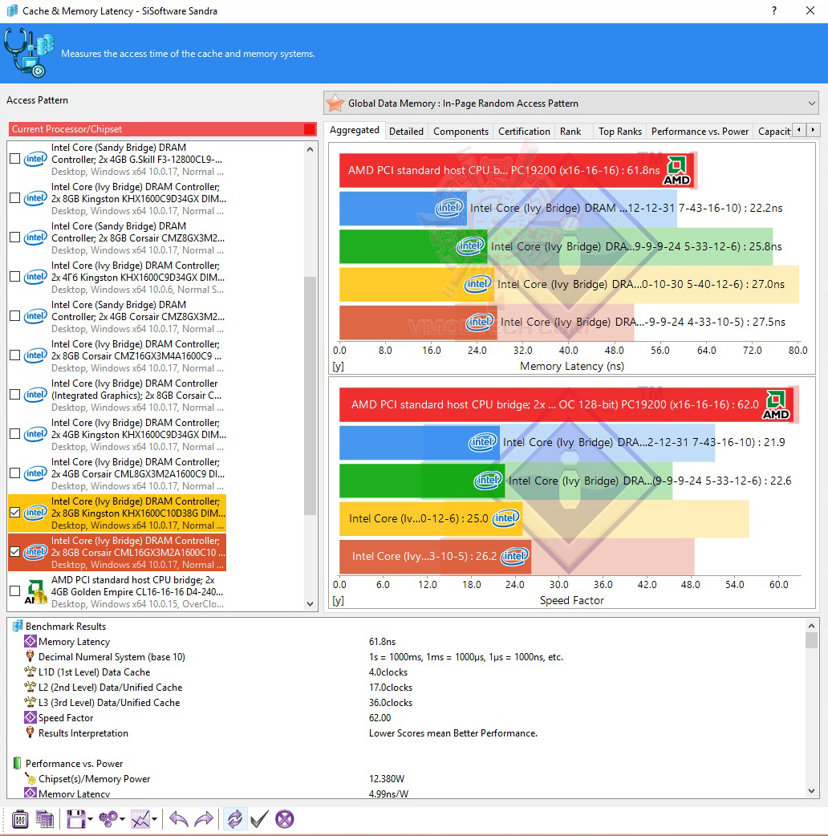Click the blue Ivy Bridge 22.2ns bar
Viewport: 828px width, 836px height.
403,209
